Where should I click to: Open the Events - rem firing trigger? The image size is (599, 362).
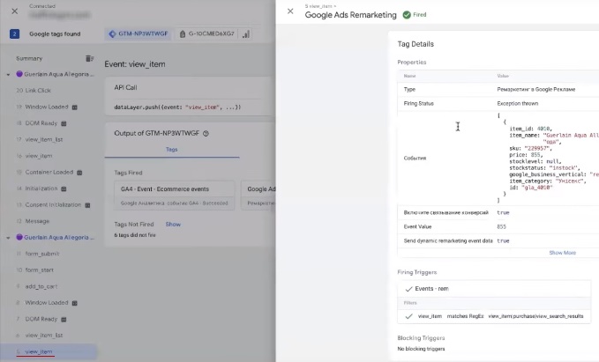[432, 289]
